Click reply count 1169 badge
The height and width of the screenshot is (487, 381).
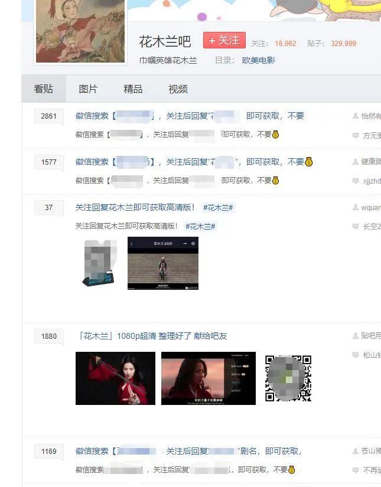[x=49, y=451]
